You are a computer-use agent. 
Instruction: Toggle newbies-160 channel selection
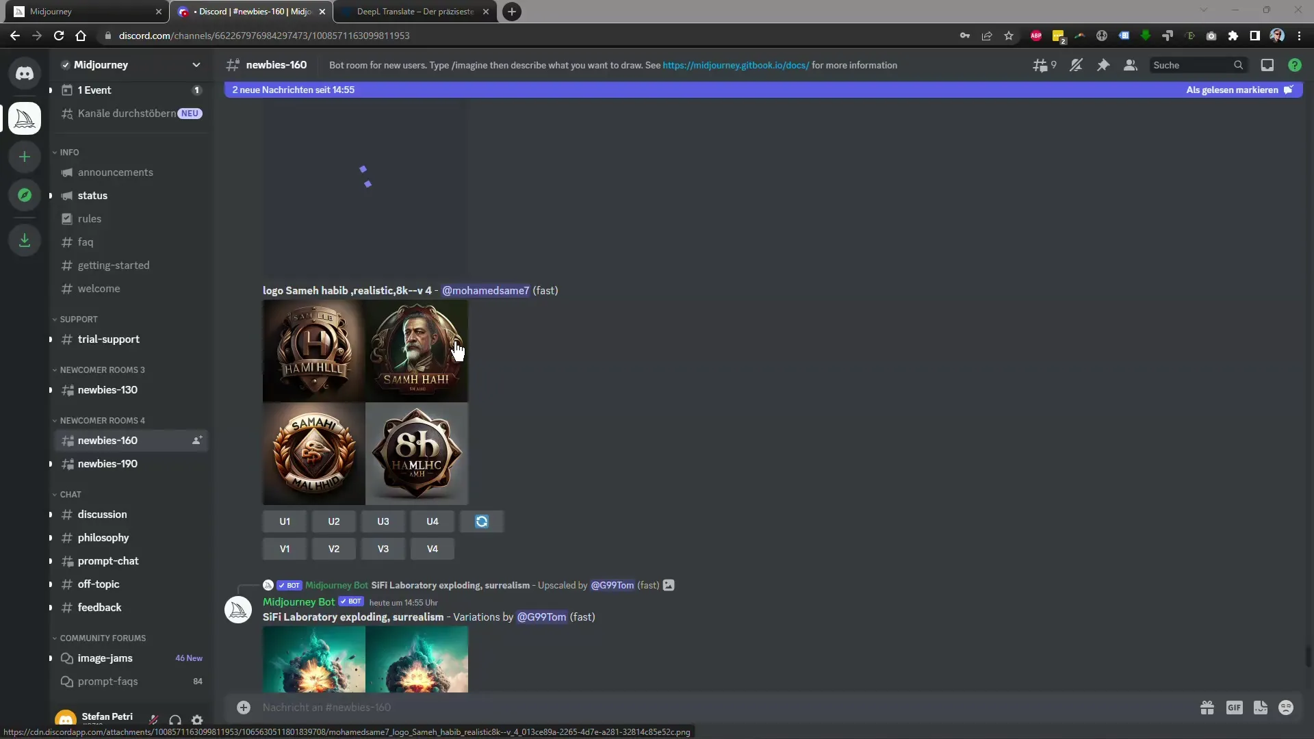click(x=107, y=441)
